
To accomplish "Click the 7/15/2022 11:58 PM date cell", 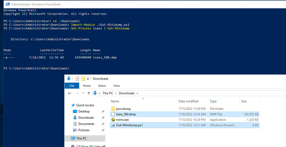I will (192, 109).
